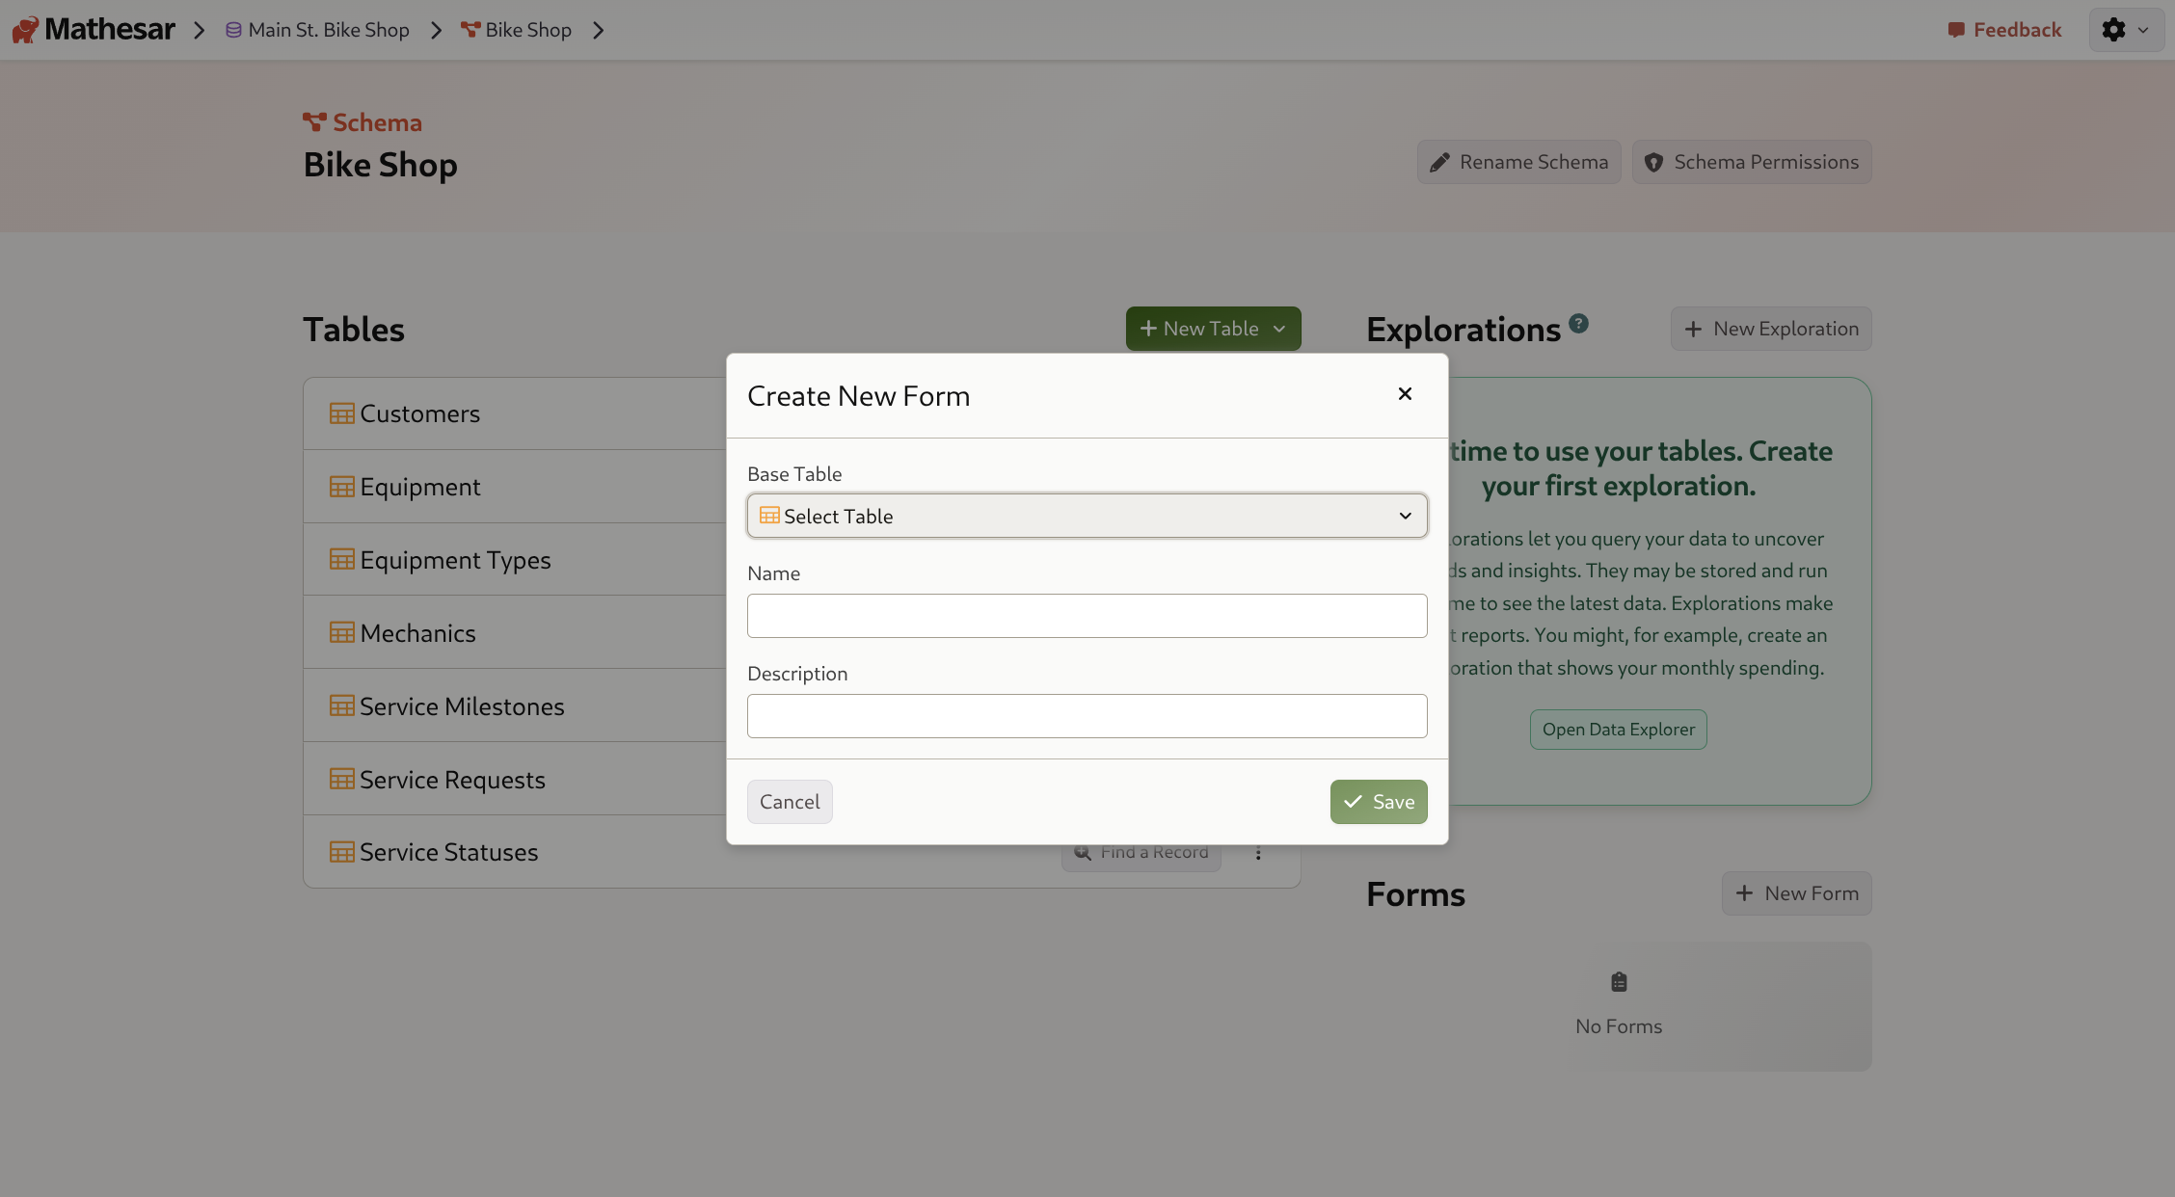2175x1197 pixels.
Task: Click the shield icon on Schema Permissions
Action: (1655, 161)
